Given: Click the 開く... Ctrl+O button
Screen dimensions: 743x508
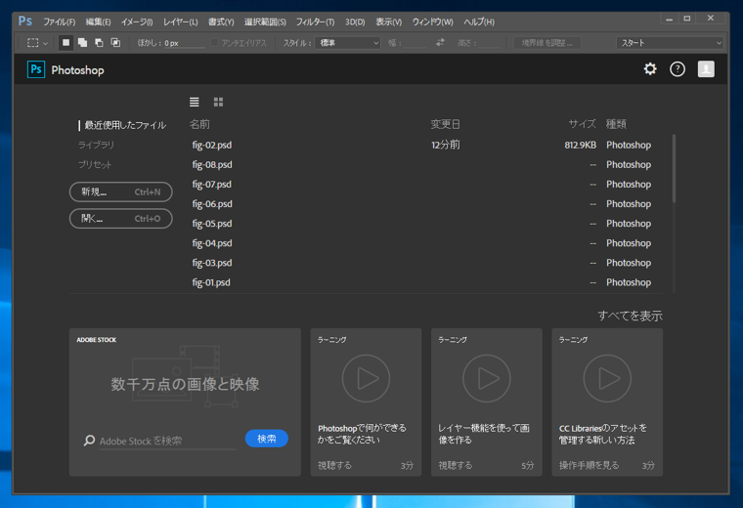Looking at the screenshot, I should coord(121,218).
